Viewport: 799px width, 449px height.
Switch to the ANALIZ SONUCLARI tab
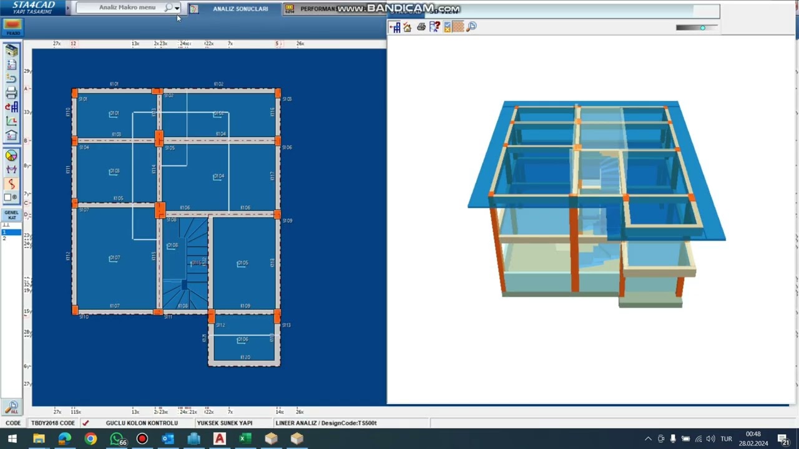[240, 9]
